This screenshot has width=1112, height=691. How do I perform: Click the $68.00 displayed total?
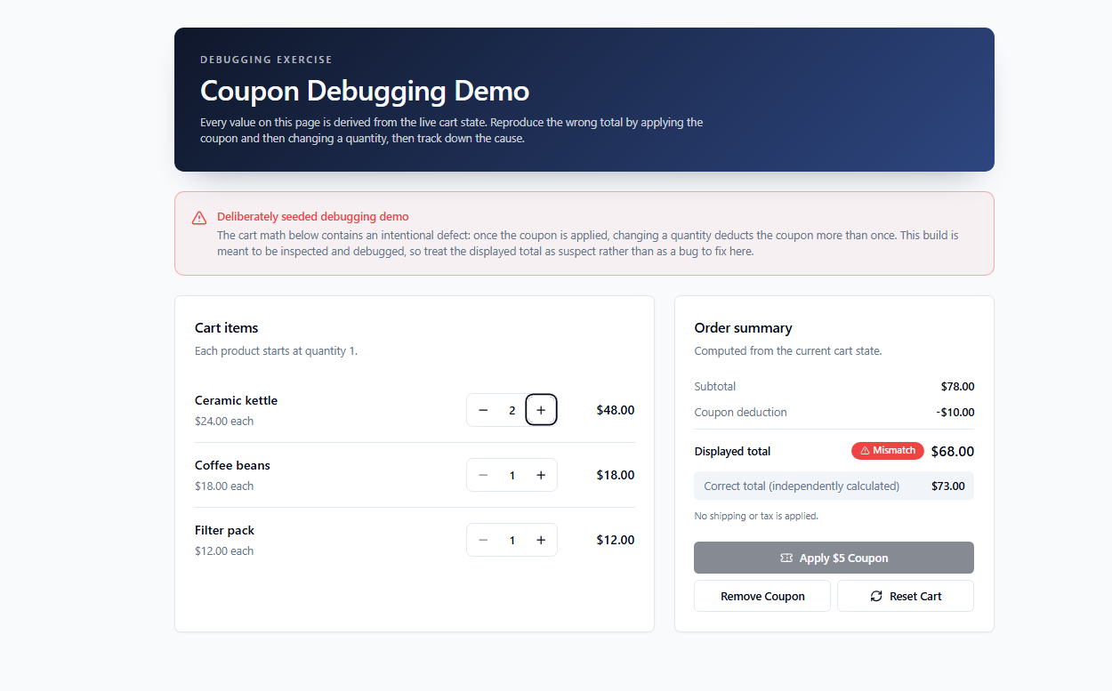pyautogui.click(x=953, y=451)
